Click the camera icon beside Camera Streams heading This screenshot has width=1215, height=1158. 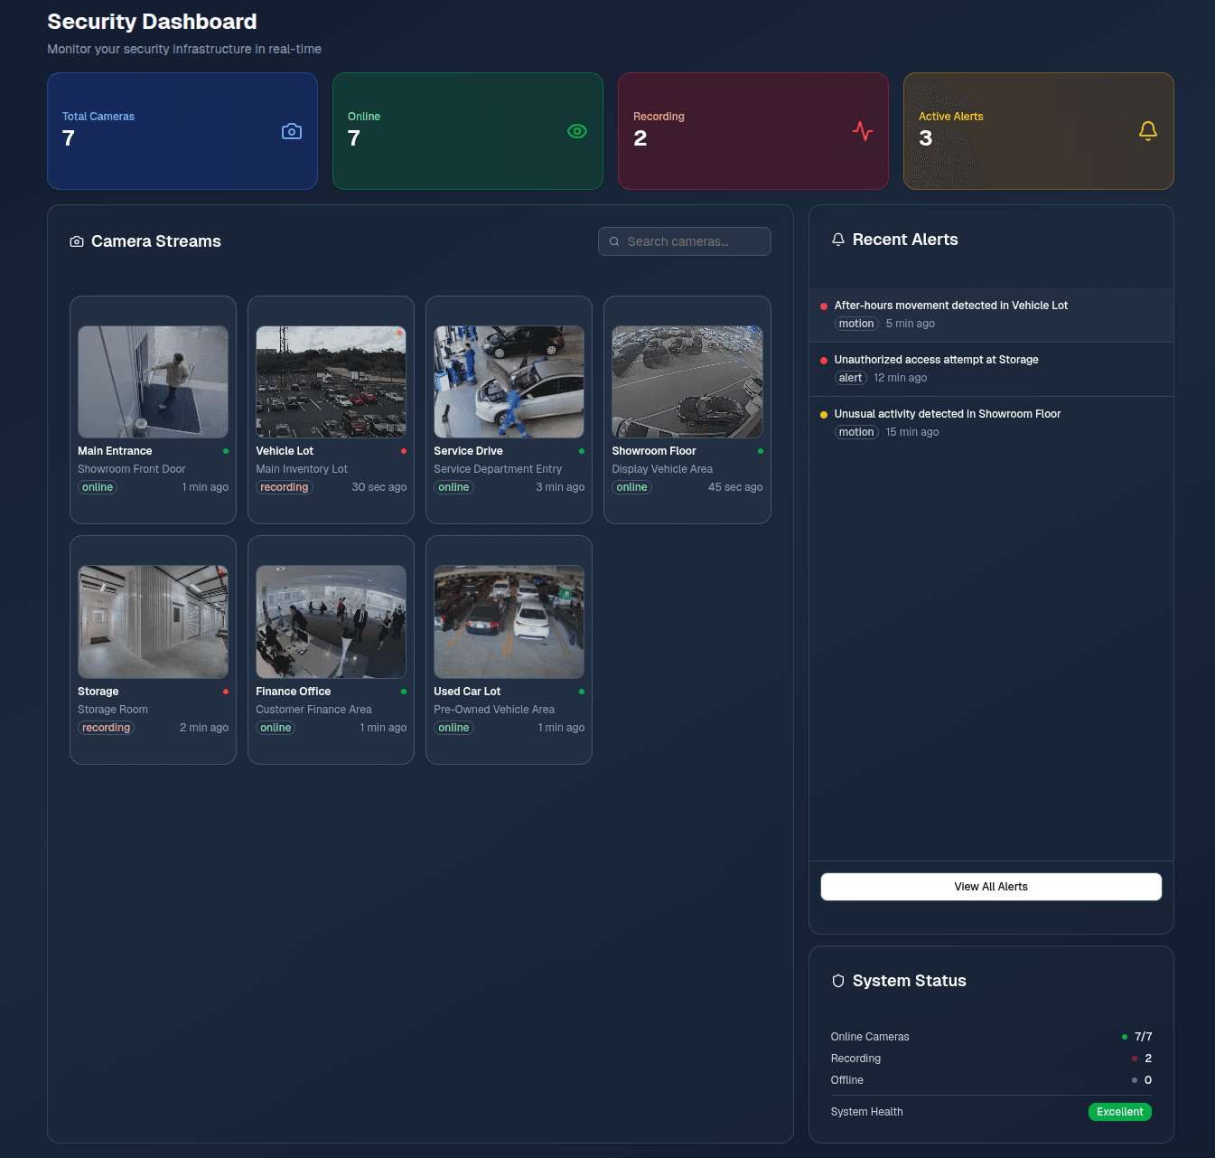[x=77, y=241]
